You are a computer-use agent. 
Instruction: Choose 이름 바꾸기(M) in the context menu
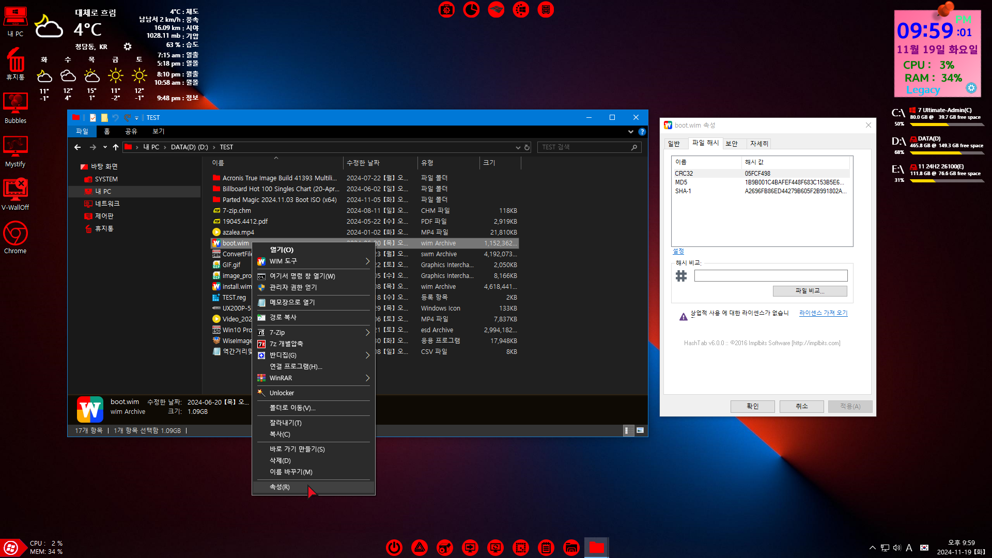314,472
